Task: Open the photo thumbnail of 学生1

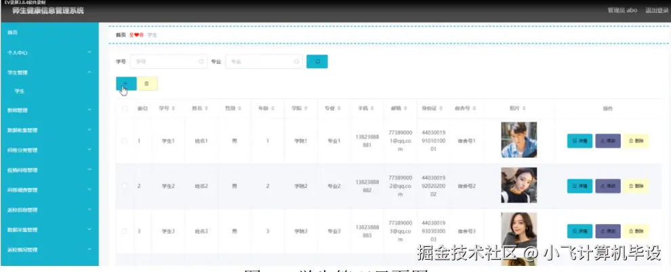Action: 518,140
